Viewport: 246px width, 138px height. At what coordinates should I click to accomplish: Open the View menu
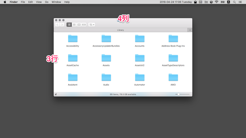(x=39, y=2)
